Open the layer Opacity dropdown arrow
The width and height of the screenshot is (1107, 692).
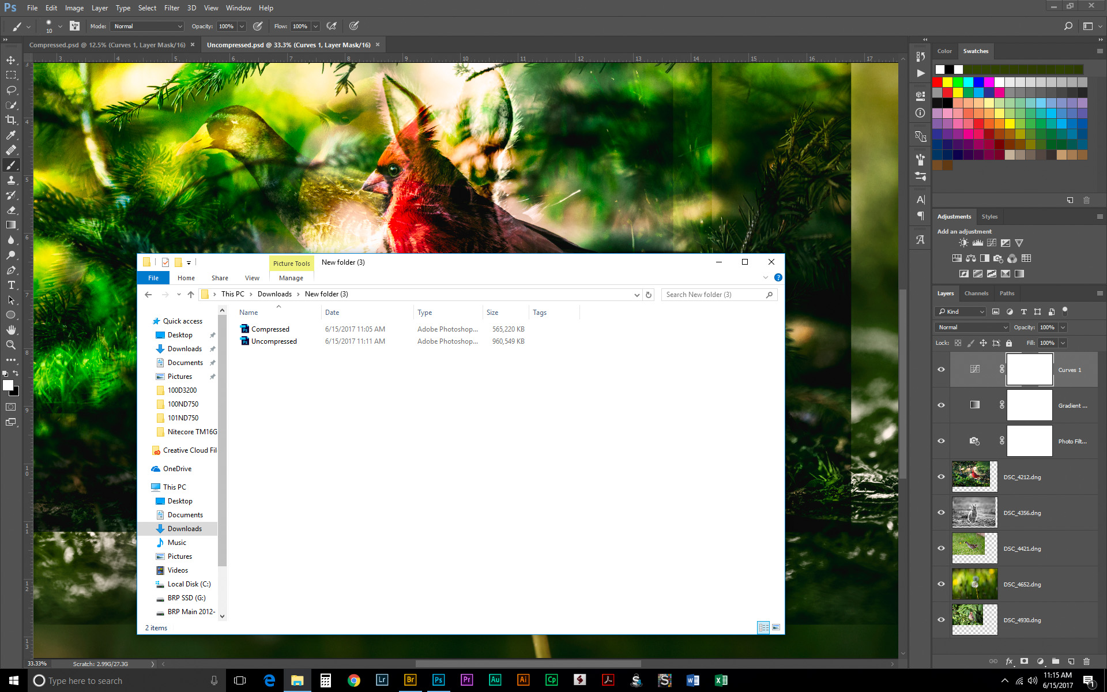[1063, 328]
